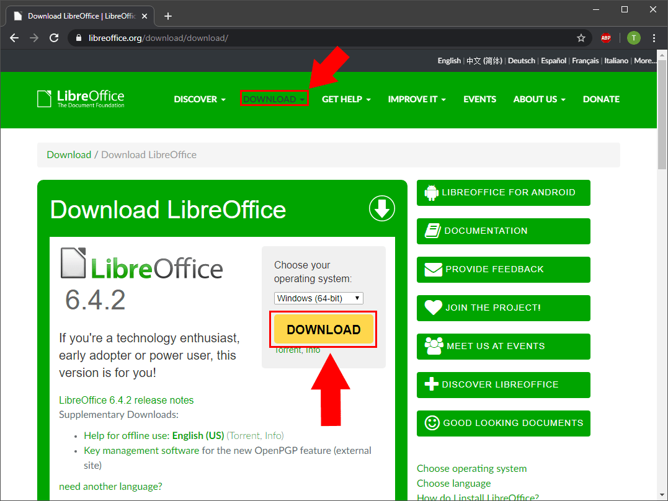Open the JOIN THE PROJECT! sidebar button
The image size is (668, 501).
(x=503, y=308)
